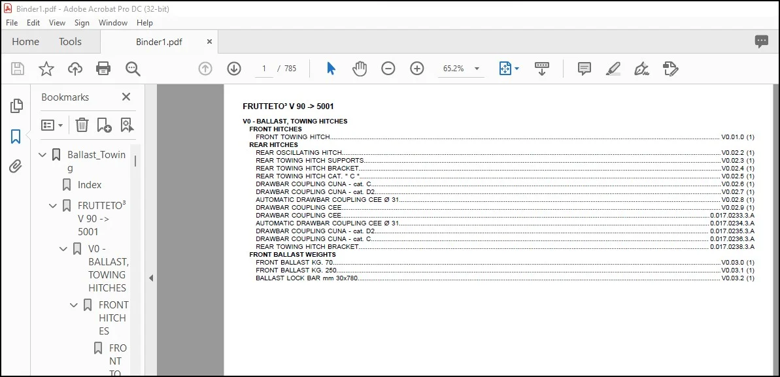Go to previous page with the up arrow
The height and width of the screenshot is (377, 780).
point(205,69)
